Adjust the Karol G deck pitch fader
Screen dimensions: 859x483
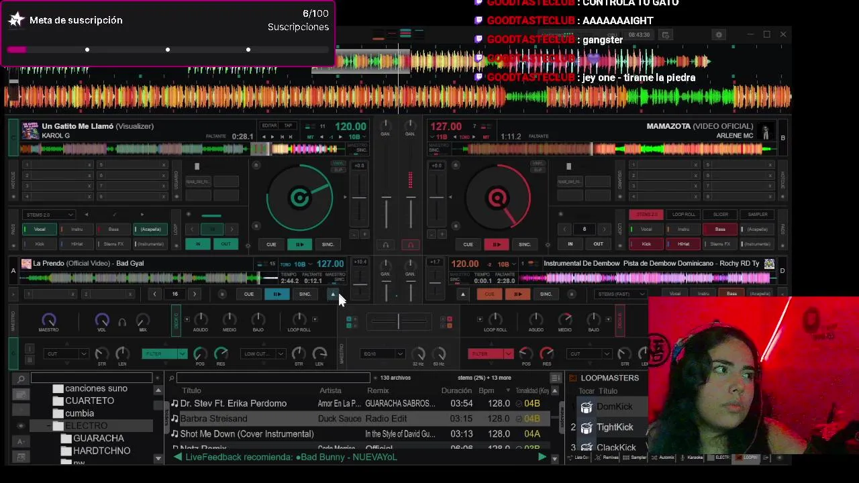point(360,197)
